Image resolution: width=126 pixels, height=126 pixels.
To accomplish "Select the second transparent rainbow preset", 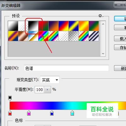I will [x=84, y=36].
